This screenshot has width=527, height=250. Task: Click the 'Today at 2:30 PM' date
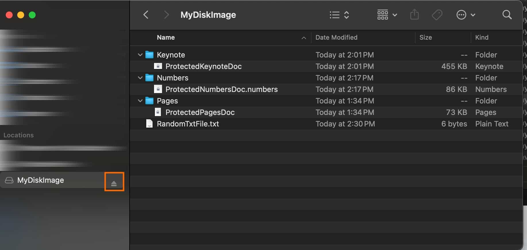point(345,124)
